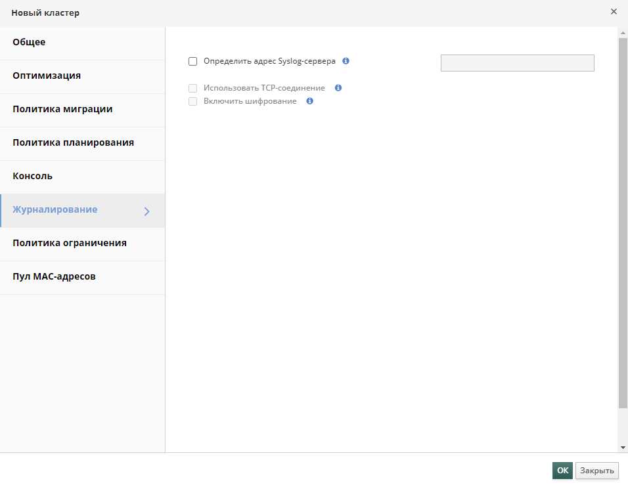Viewport: 628px width, 489px height.
Task: Click info icon beside encryption option
Action: tap(309, 101)
